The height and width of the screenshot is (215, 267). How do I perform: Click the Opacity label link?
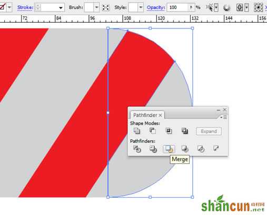156,7
